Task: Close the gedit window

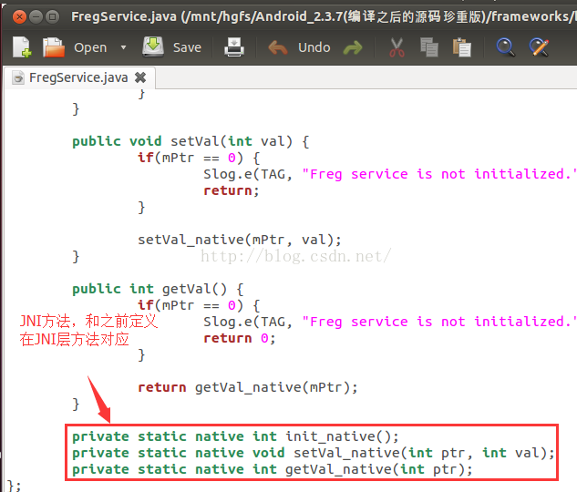Action: pos(19,17)
